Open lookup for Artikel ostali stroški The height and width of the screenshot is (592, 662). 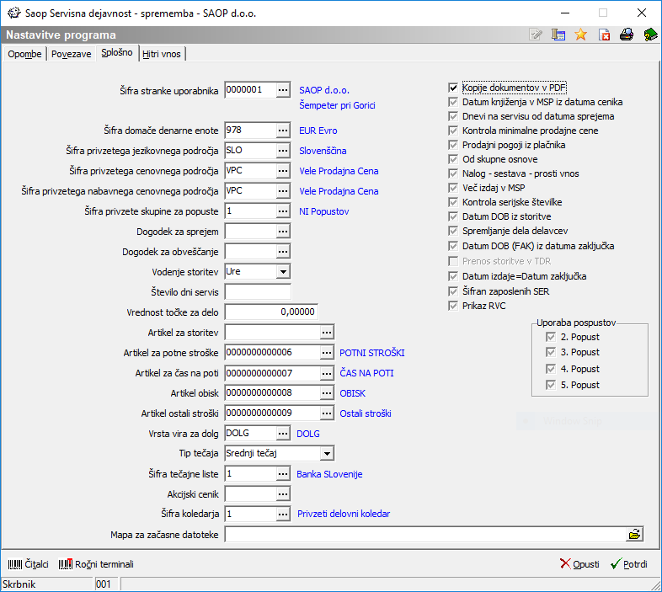pyautogui.click(x=327, y=413)
